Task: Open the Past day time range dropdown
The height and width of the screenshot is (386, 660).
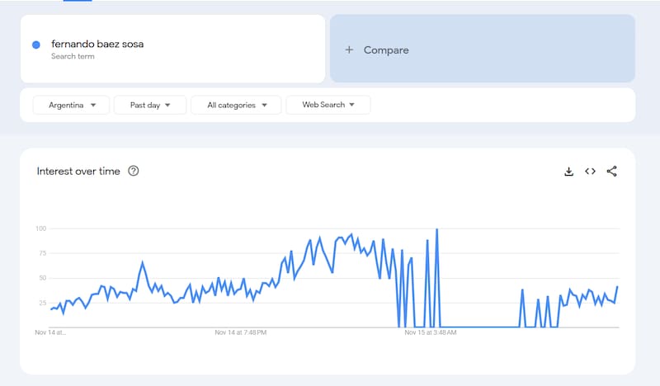Action: [x=150, y=105]
